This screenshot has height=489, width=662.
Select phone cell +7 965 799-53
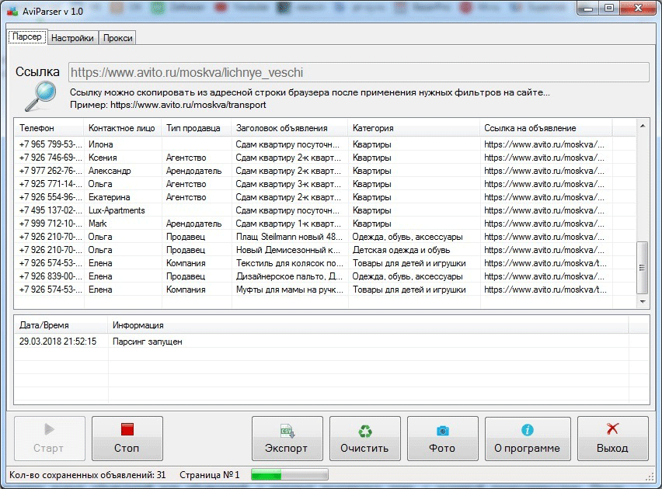click(x=51, y=144)
